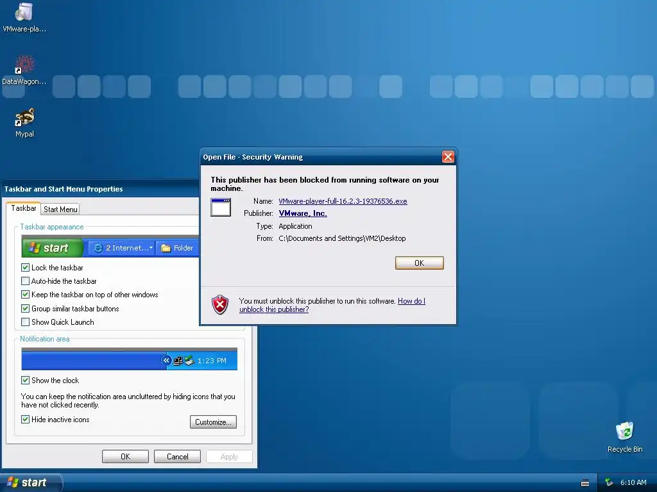Click the Taskbar and Start Menu Properties title bar
This screenshot has height=492, width=657.
click(x=101, y=189)
